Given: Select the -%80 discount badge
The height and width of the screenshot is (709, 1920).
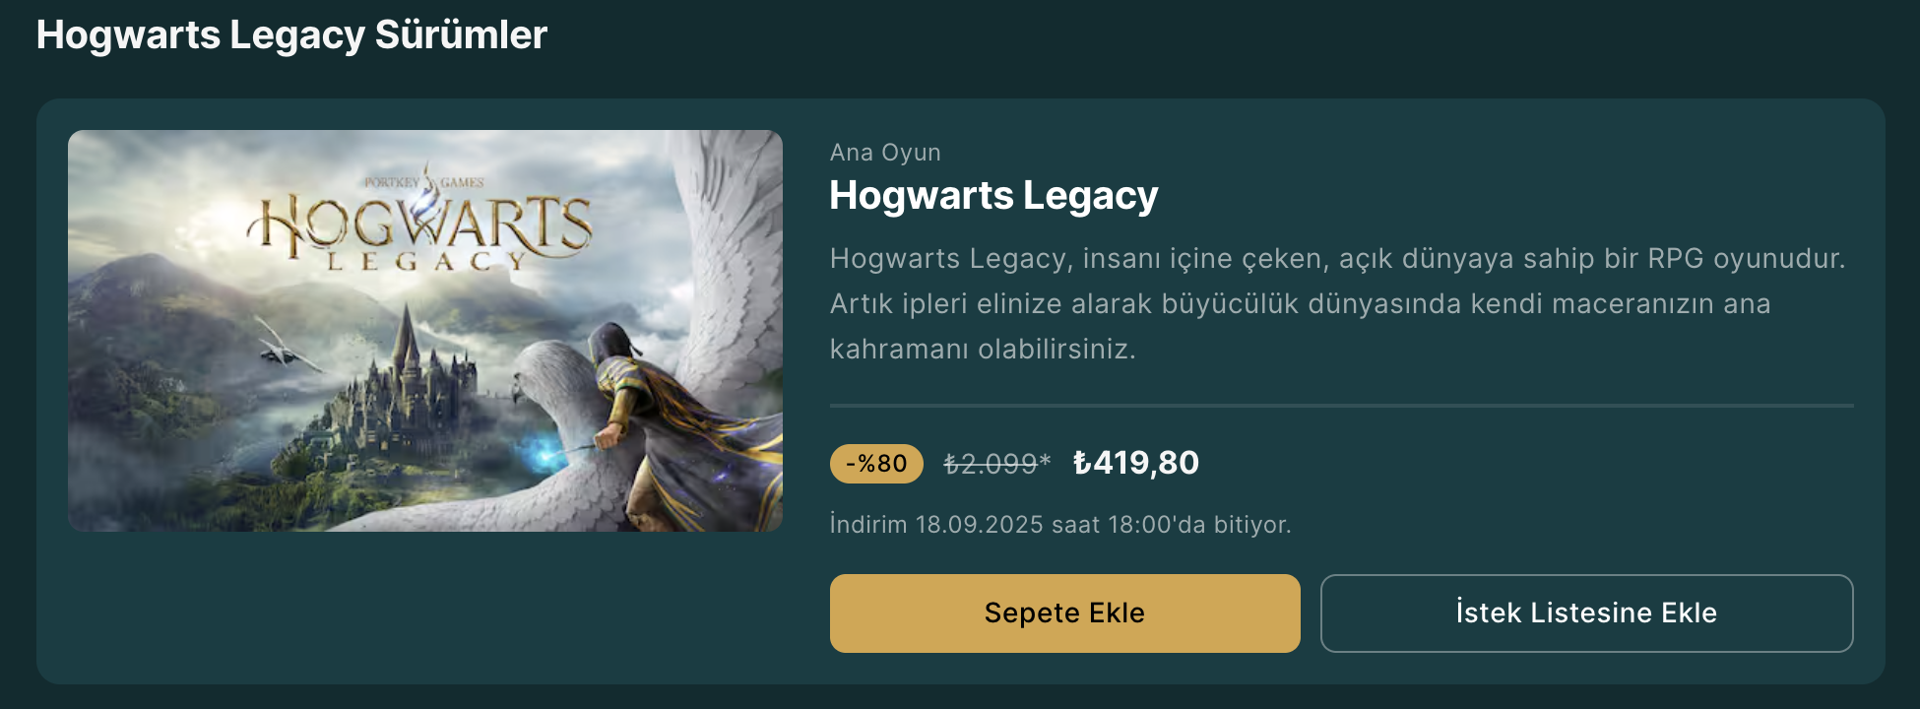Looking at the screenshot, I should [876, 464].
